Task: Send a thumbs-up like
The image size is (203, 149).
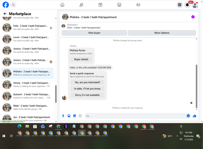Action: pos(194,116)
